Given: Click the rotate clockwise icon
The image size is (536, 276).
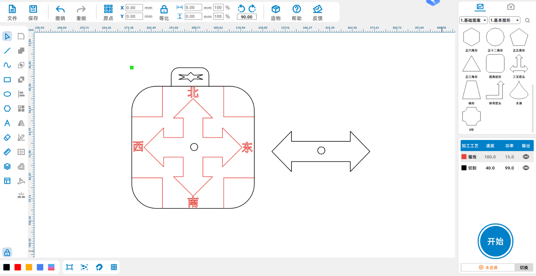Looking at the screenshot, I should coord(252,8).
